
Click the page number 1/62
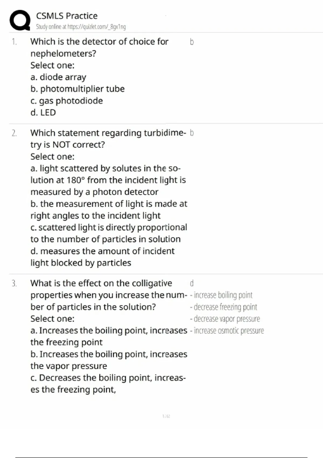[x=166, y=416]
